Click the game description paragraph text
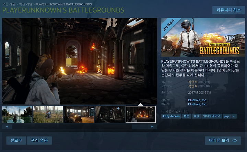 click(200, 68)
